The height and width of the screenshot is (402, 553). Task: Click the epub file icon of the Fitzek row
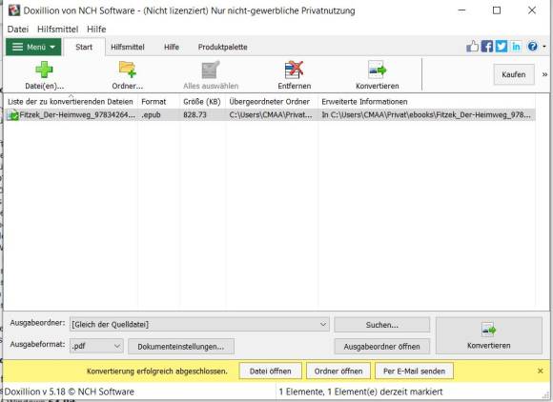pyautogui.click(x=13, y=115)
